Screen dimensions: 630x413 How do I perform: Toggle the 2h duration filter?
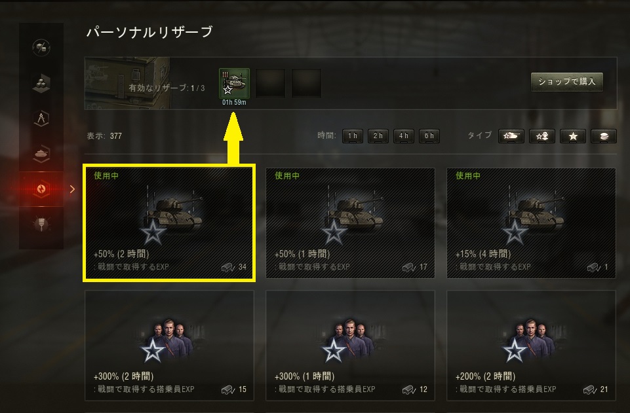pos(378,136)
